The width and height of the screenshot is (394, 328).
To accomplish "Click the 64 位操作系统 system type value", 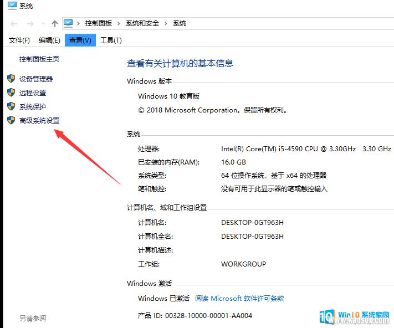I will pyautogui.click(x=274, y=175).
